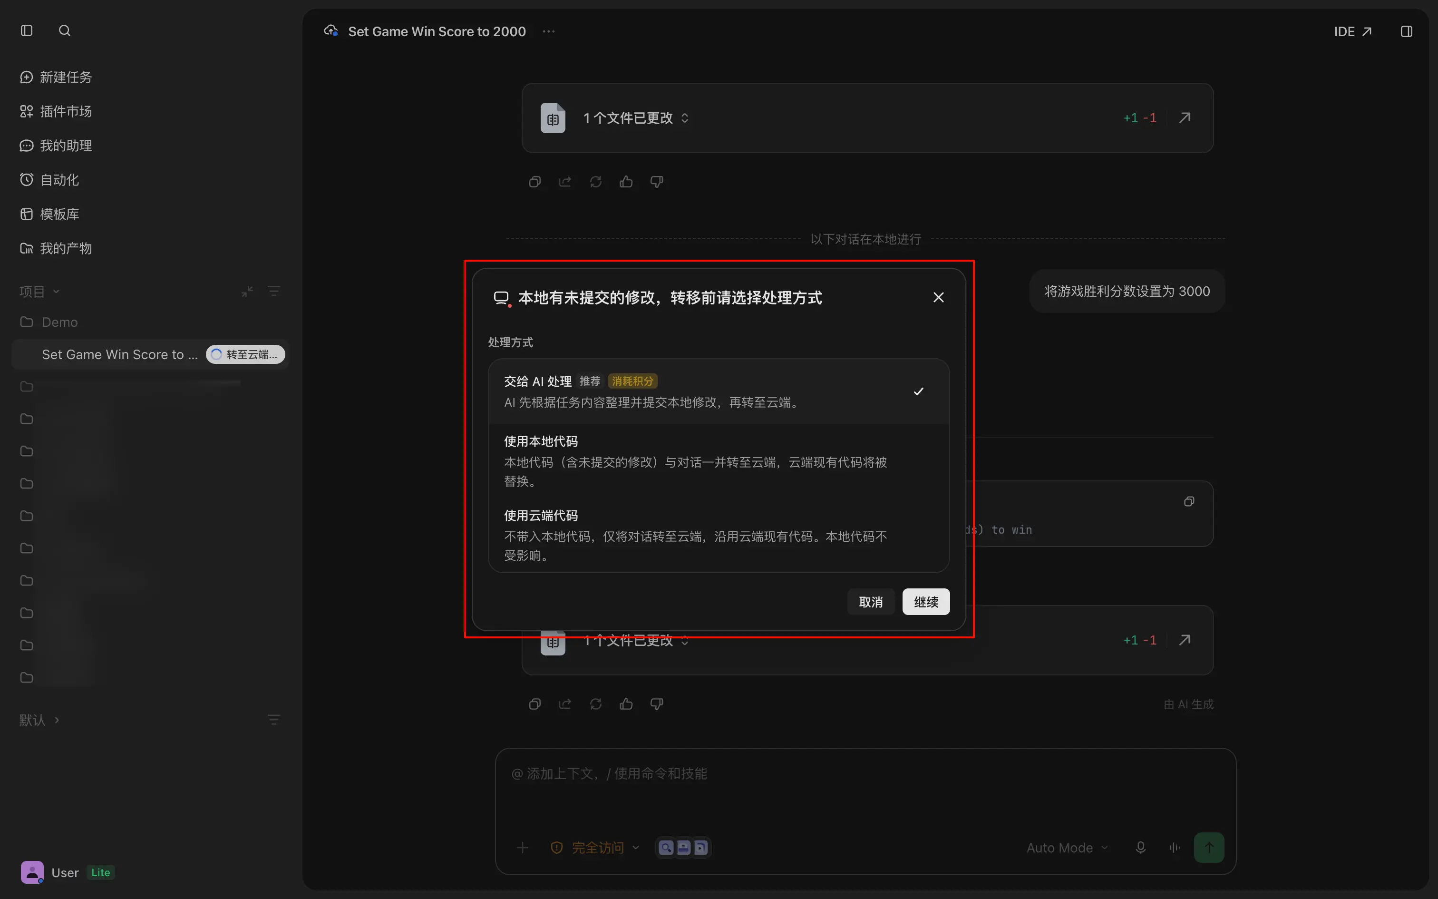Share the first response message

coord(565,182)
